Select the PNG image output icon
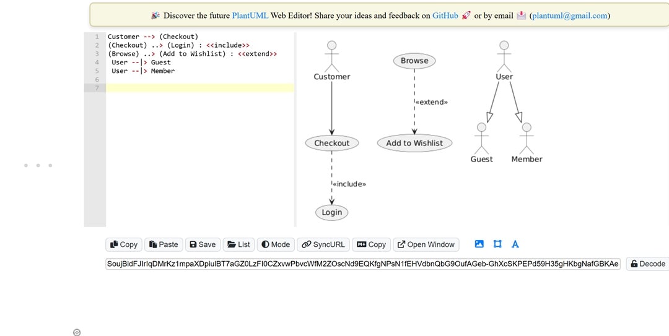 click(479, 244)
